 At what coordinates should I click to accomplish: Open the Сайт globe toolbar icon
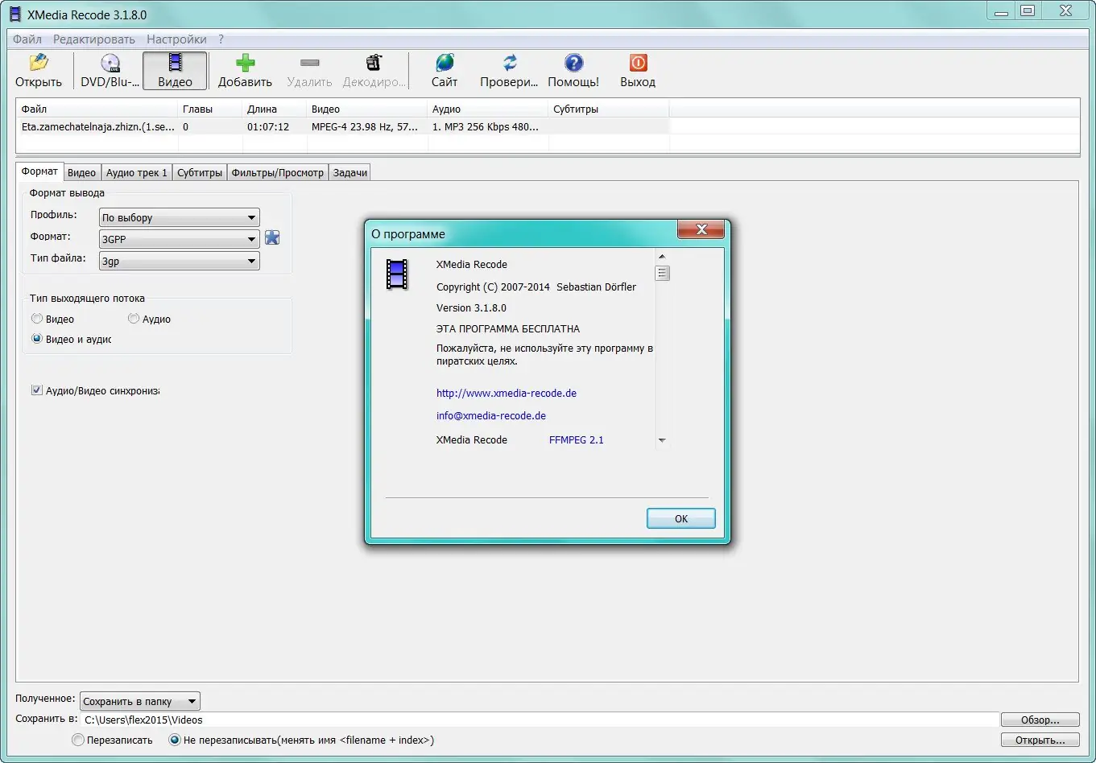point(445,63)
